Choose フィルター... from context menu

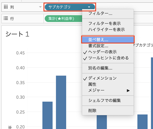click(x=108, y=14)
